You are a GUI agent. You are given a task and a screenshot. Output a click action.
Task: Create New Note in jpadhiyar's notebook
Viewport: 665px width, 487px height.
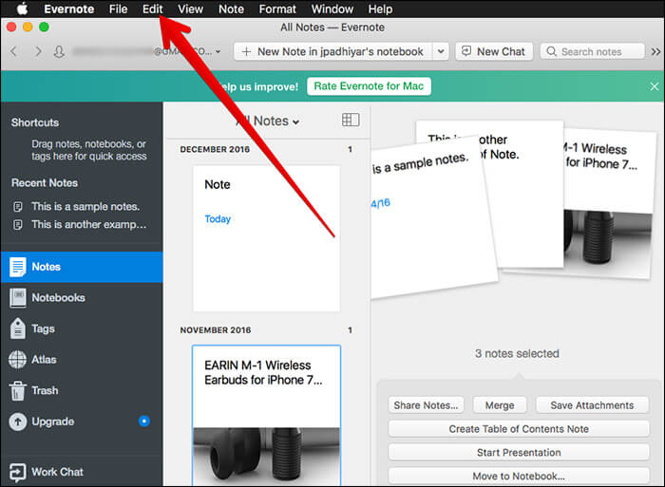(x=332, y=51)
